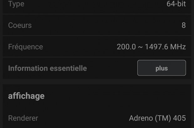This screenshot has width=194, height=128.
Task: Click the "64-bit" type value
Action: coord(176,4)
